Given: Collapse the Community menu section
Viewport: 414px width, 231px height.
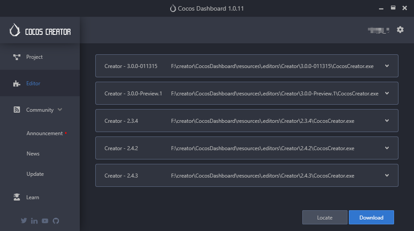Looking at the screenshot, I should point(60,110).
